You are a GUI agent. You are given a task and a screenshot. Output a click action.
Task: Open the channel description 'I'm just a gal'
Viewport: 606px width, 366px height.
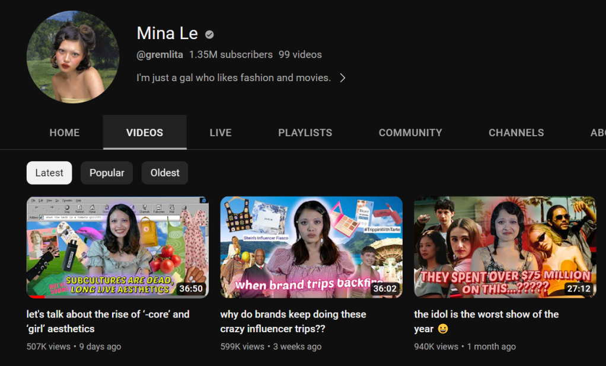(x=233, y=78)
